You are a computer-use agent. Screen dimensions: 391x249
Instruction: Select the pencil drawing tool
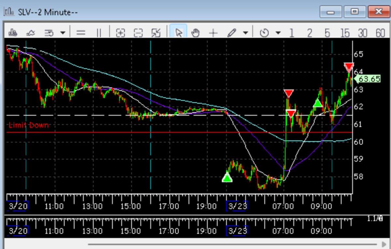pos(232,33)
